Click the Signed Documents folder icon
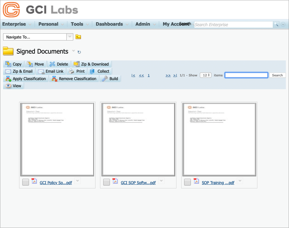The image size is (289, 228). click(x=8, y=51)
